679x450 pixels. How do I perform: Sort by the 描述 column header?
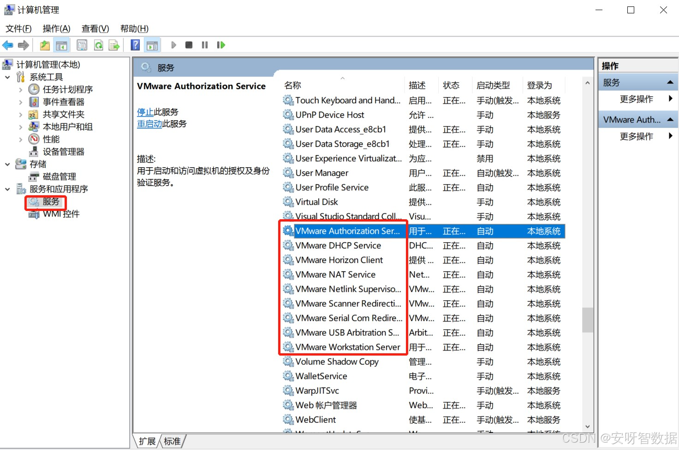422,85
